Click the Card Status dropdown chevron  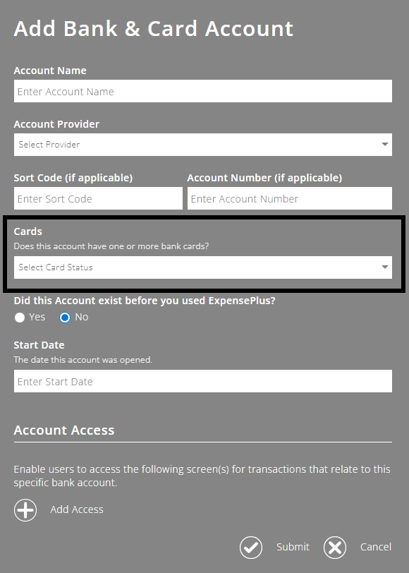coord(385,267)
